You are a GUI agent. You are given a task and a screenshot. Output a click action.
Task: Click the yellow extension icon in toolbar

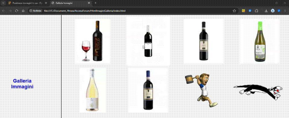click(x=243, y=11)
